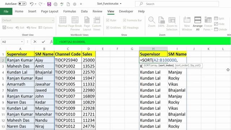Go to the Formulas tab
This screenshot has width=231, height=130.
[70, 11]
